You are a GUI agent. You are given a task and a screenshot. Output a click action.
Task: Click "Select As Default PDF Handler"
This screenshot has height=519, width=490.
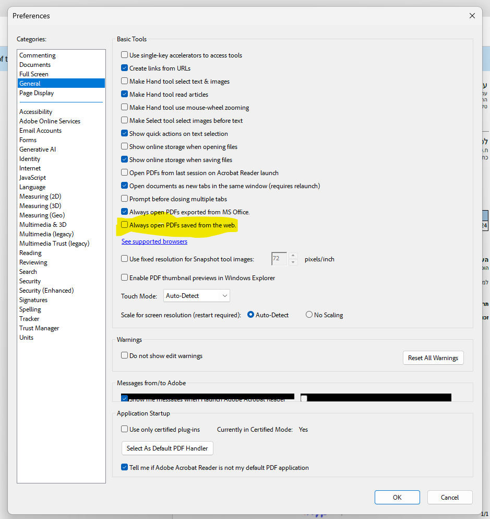[167, 448]
